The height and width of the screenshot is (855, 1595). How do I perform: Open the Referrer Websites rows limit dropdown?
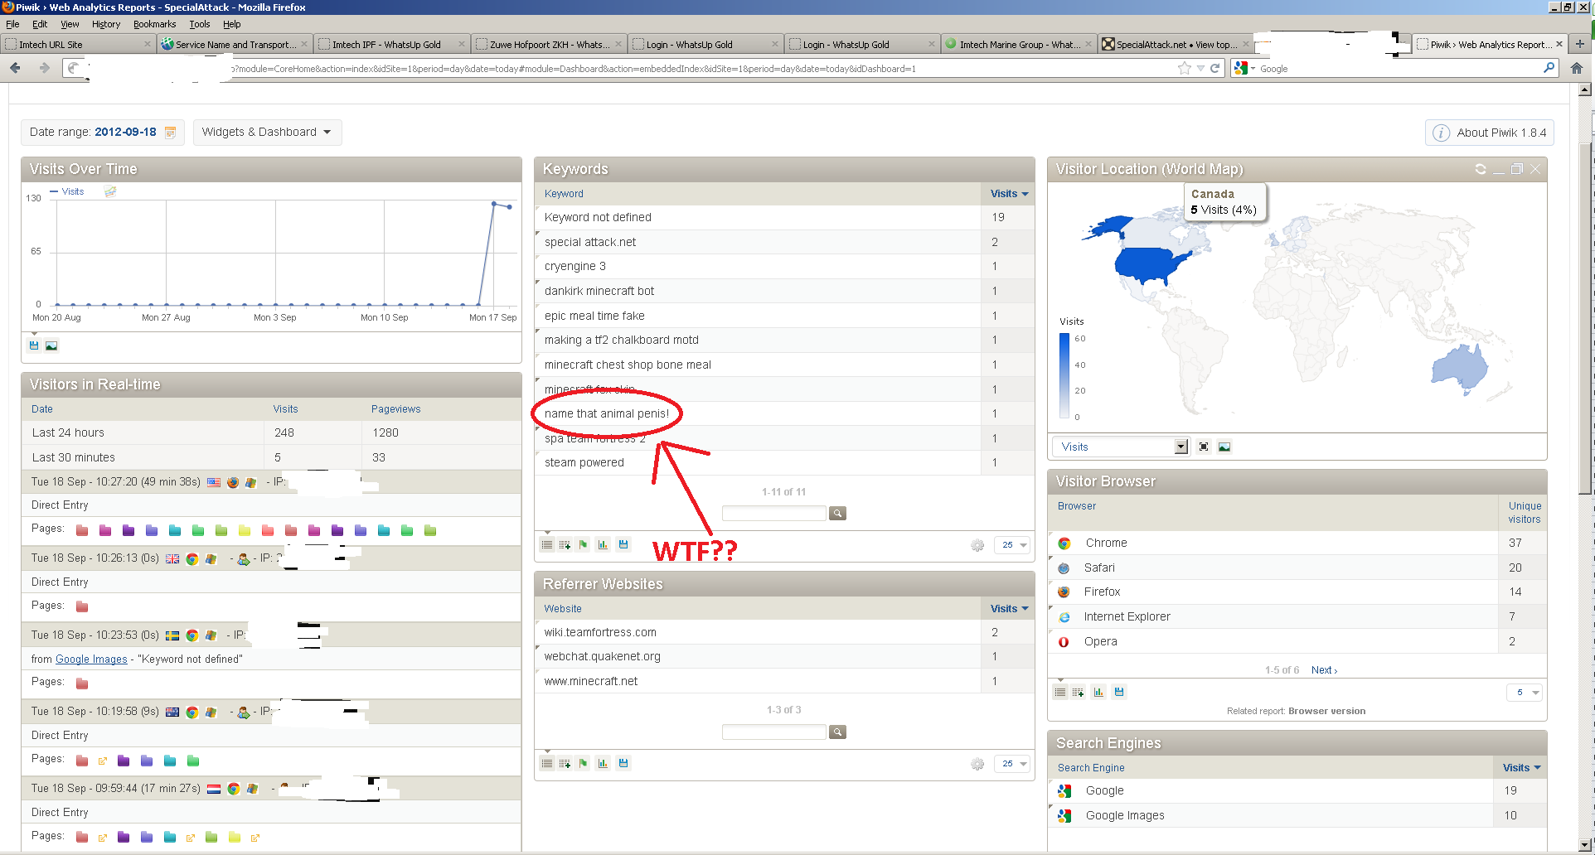(x=1013, y=764)
